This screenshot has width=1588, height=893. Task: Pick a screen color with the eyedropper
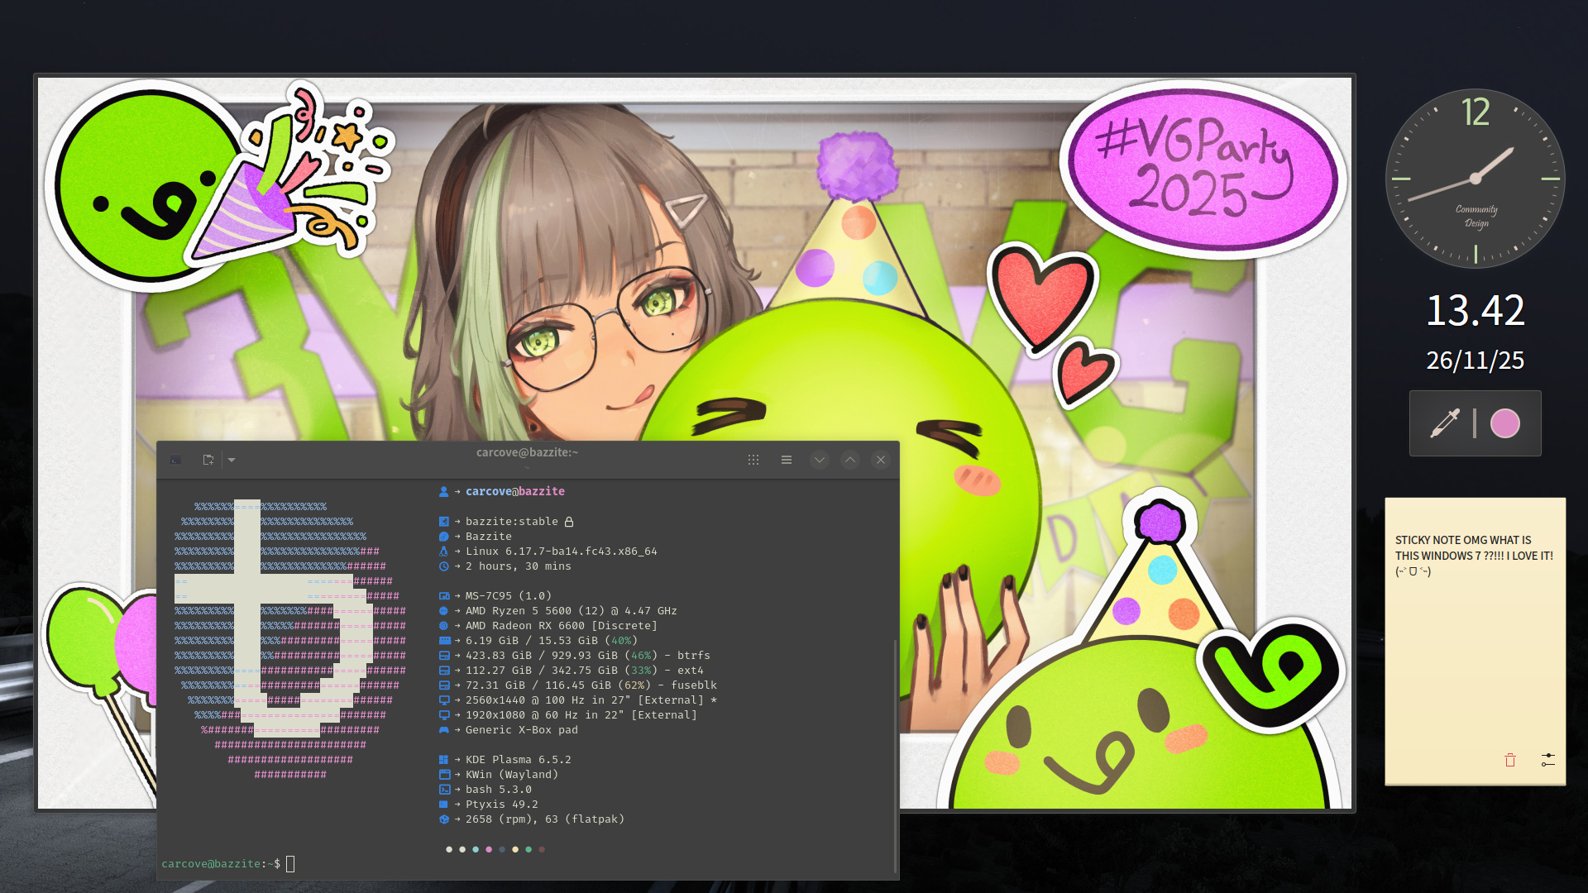tap(1445, 423)
